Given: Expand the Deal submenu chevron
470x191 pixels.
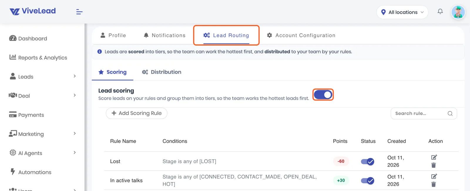Looking at the screenshot, I should tap(75, 95).
